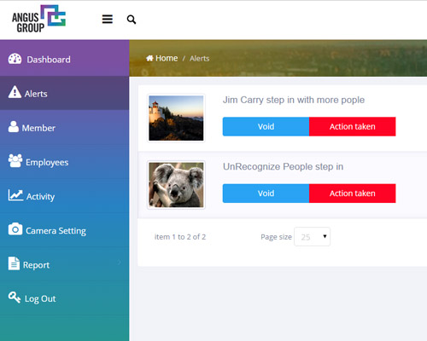This screenshot has width=427, height=341.
Task: Click the Log Out key icon
Action: [15, 298]
